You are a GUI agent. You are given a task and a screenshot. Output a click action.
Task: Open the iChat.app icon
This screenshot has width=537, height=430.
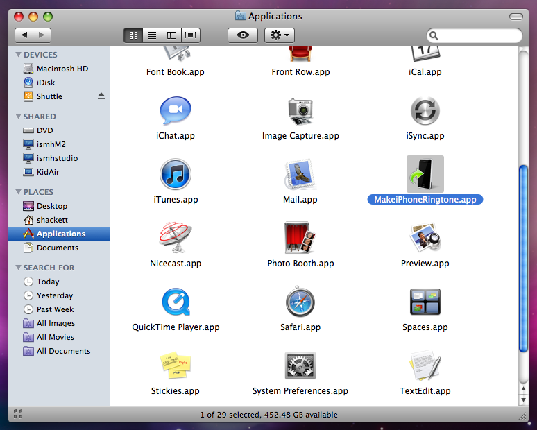(176, 110)
